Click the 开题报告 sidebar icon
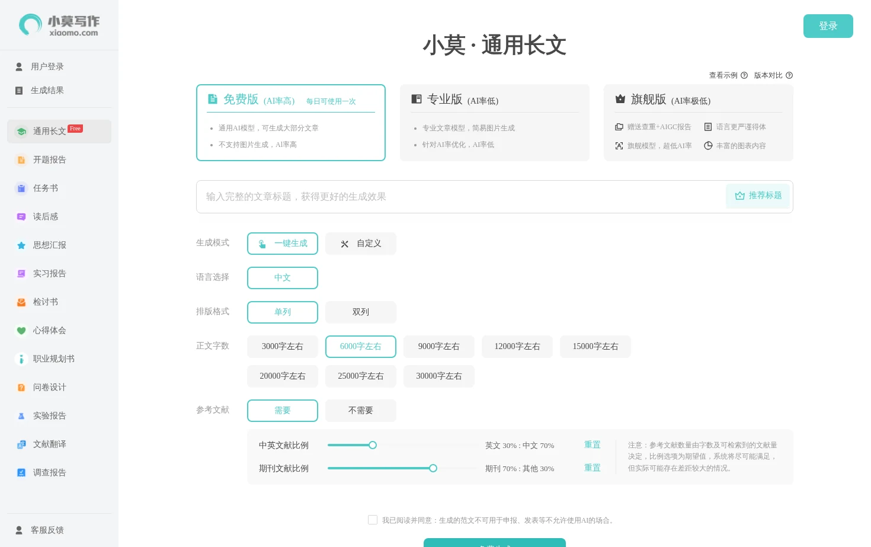 coord(21,160)
